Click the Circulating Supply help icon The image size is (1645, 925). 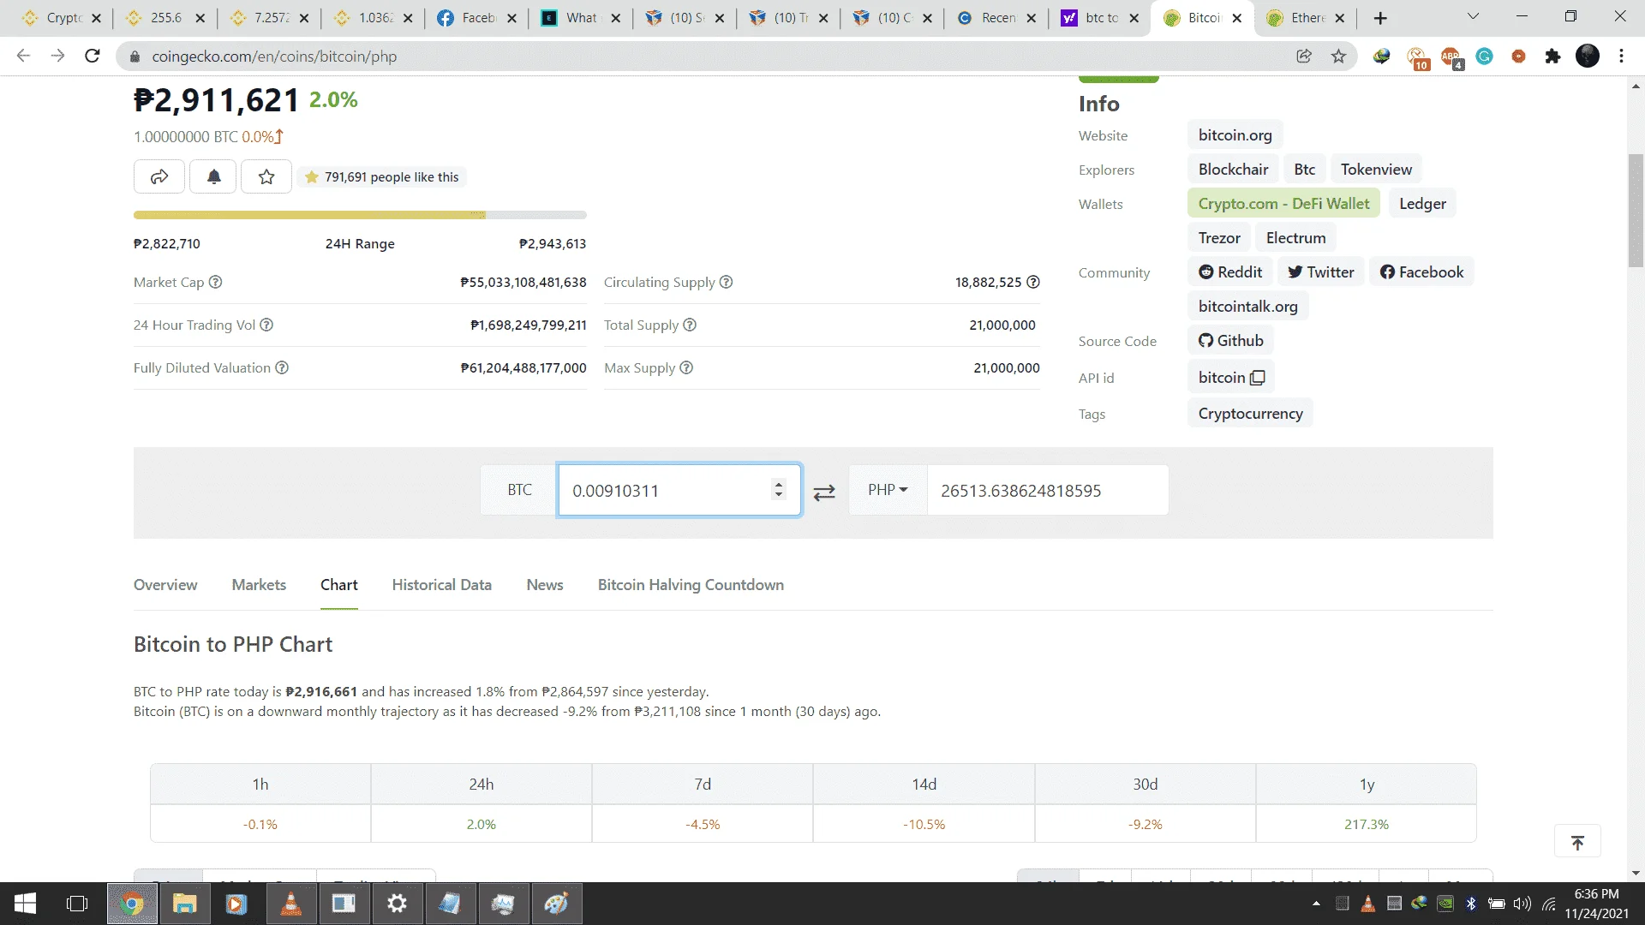click(x=726, y=282)
